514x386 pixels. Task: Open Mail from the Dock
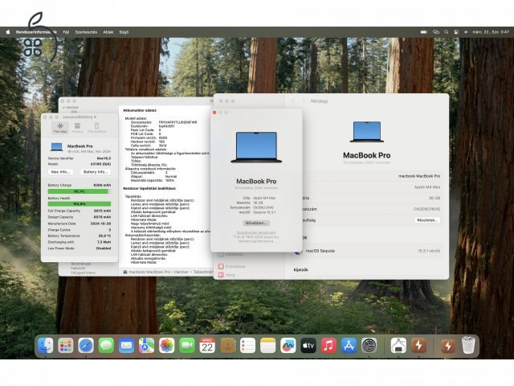[x=127, y=346]
